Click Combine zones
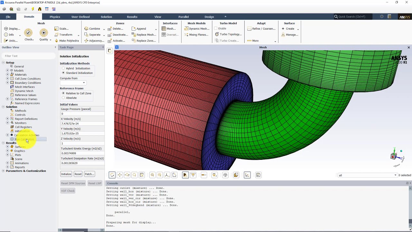This screenshot has width=412, height=232. pyautogui.click(x=92, y=29)
